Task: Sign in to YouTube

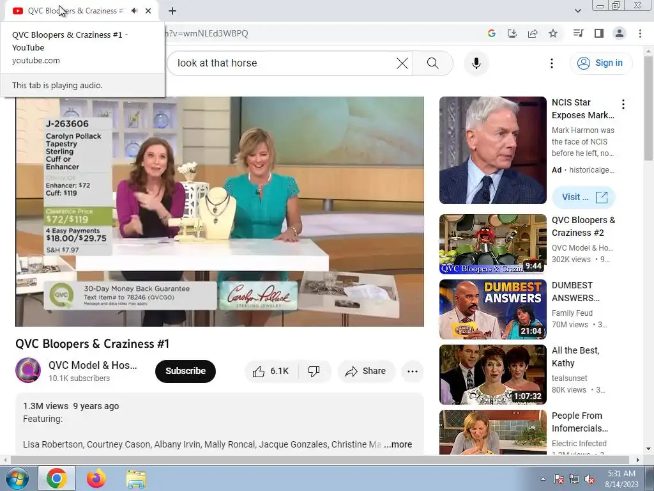Action: 600,63
